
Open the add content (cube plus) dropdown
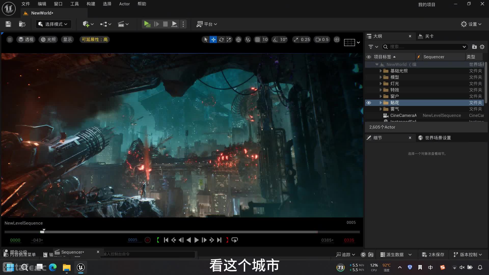pos(88,24)
